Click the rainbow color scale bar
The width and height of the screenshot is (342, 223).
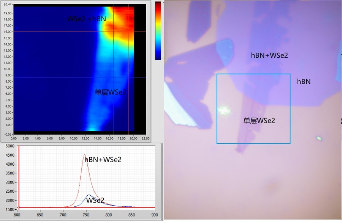click(158, 30)
